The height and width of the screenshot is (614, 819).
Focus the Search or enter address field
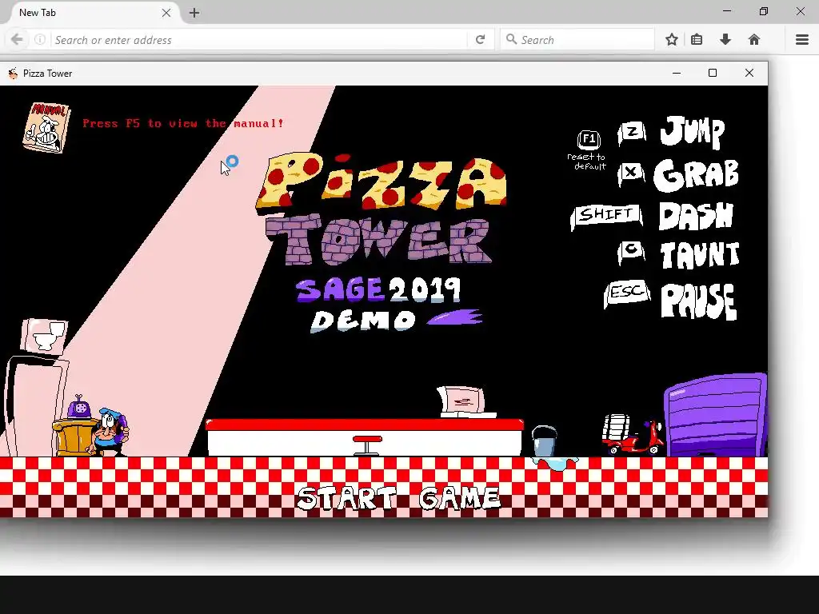tap(260, 40)
